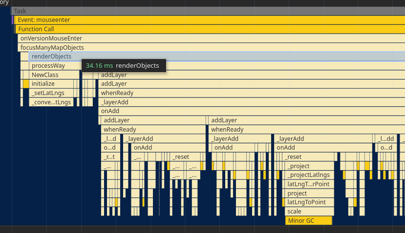The image size is (405, 233).
Task: Click the _projectLatlngs function bar
Action: 309,175
